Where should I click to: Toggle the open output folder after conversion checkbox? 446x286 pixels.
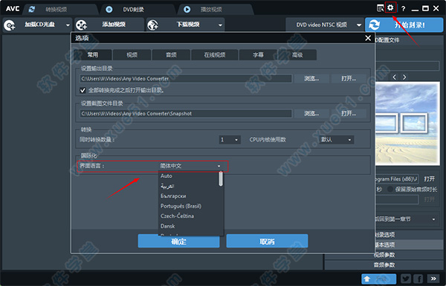click(83, 91)
